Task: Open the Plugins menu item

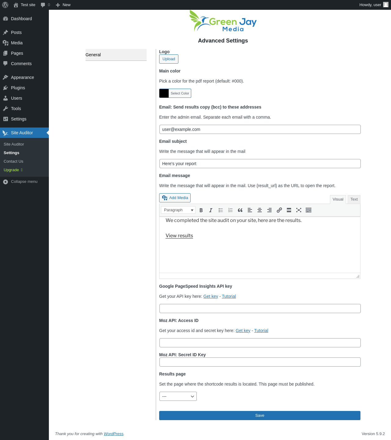Action: click(x=24, y=88)
